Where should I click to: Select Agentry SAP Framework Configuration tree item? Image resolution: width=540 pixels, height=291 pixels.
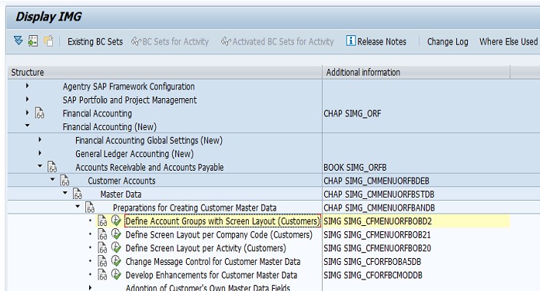(x=128, y=87)
